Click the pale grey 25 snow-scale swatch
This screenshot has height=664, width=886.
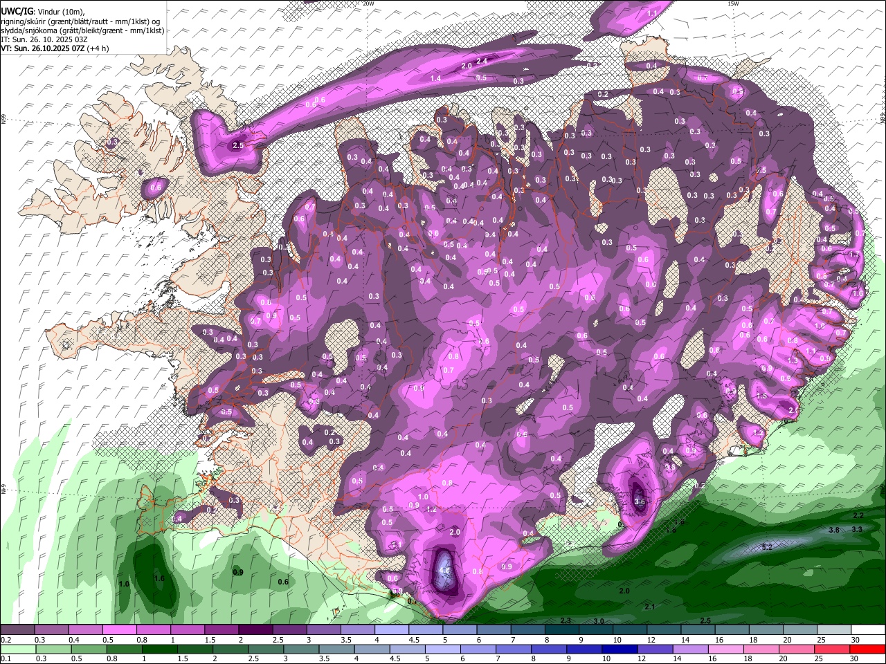pos(834,630)
